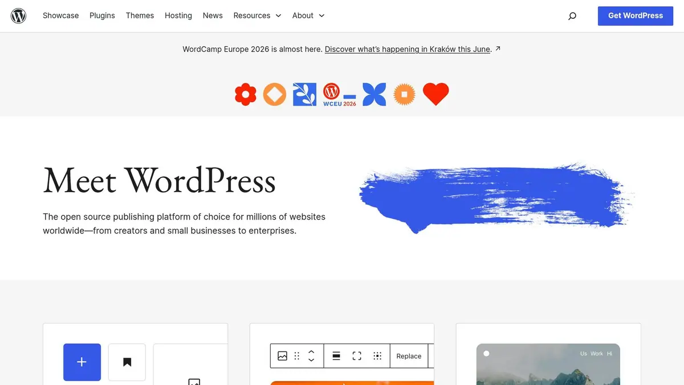Click the align icon in block toolbar
This screenshot has height=385, width=684.
coord(336,356)
